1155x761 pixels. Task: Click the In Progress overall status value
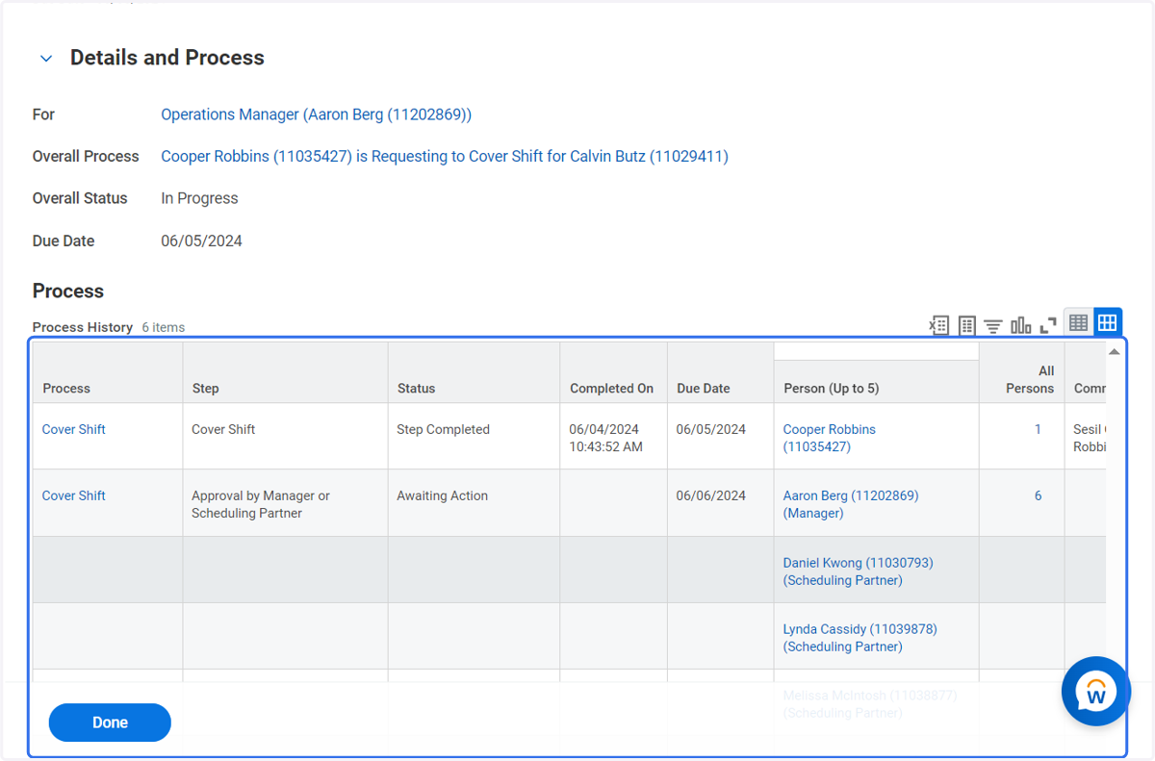(199, 198)
